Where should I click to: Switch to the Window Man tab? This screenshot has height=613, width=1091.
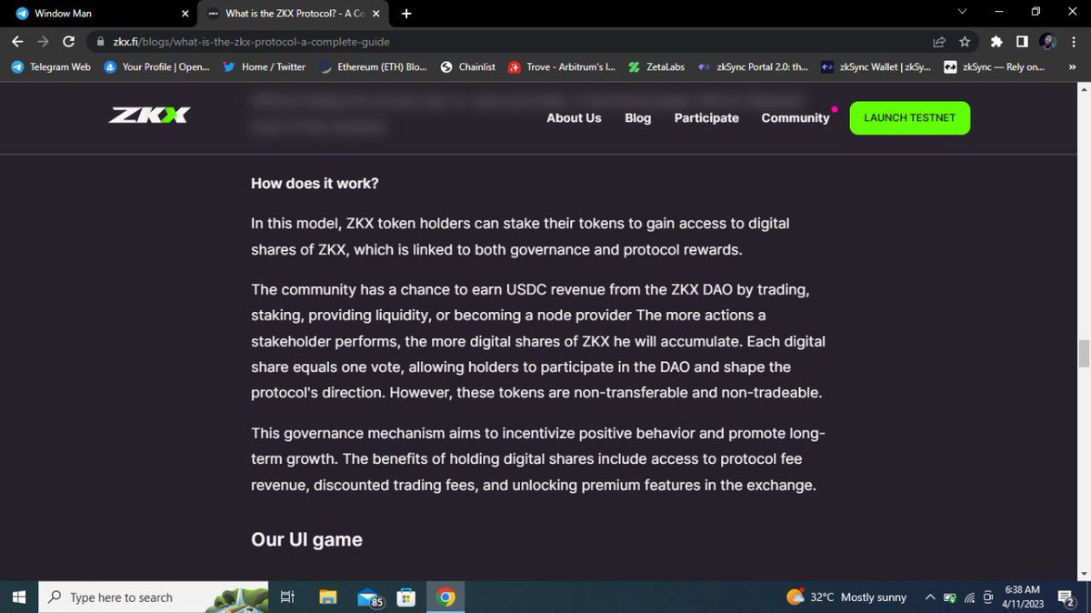(100, 14)
